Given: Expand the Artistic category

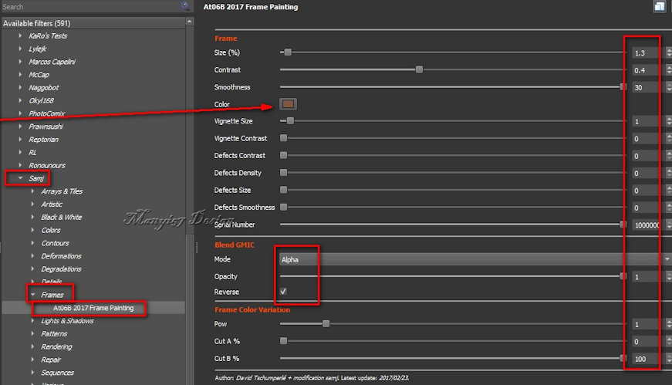Looking at the screenshot, I should pyautogui.click(x=32, y=204).
